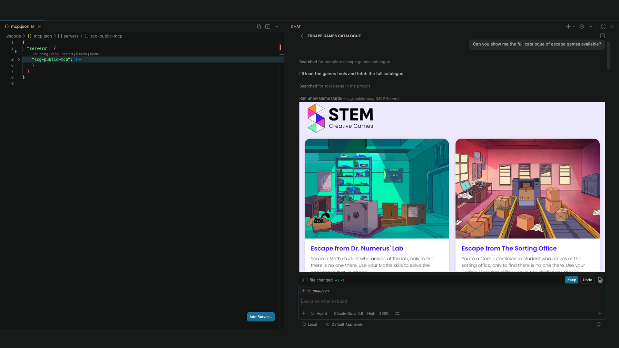Focus the 'Describe what to build' input
Screen dimensions: 619x348
pyautogui.click(x=451, y=301)
